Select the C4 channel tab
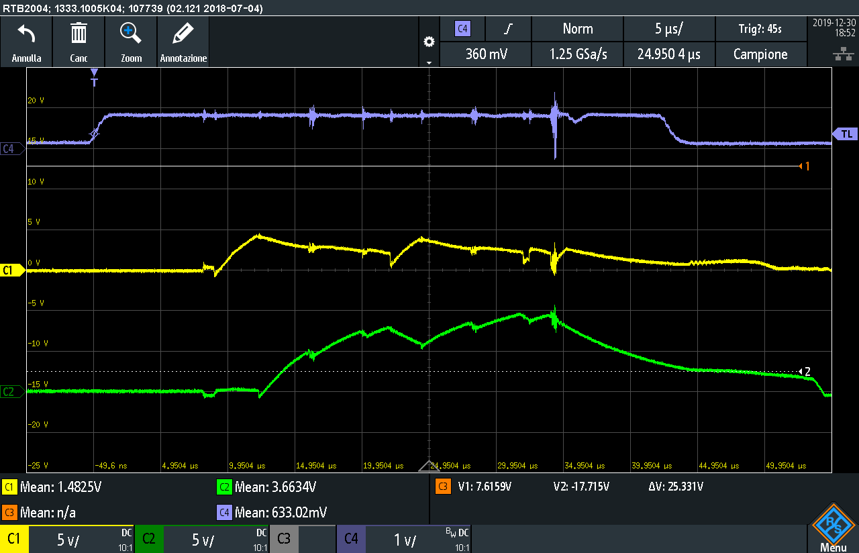The height and width of the screenshot is (553, 859). coord(403,539)
